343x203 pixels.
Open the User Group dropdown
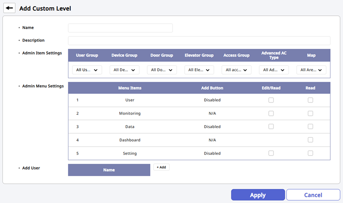(87, 70)
